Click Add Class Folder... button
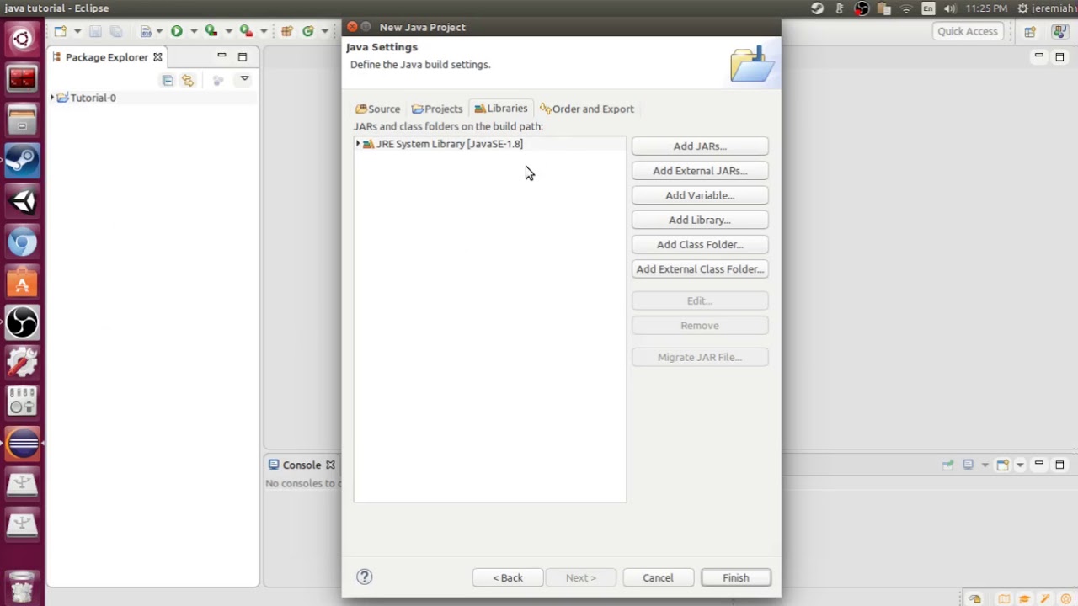Viewport: 1078px width, 606px height. point(700,244)
